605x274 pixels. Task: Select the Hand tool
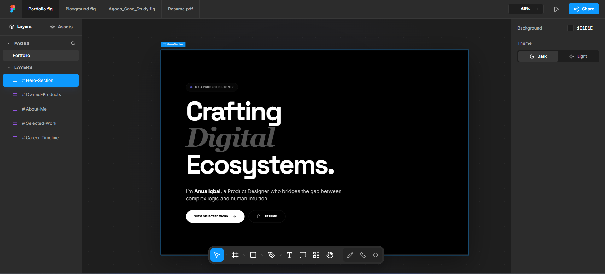click(x=330, y=255)
